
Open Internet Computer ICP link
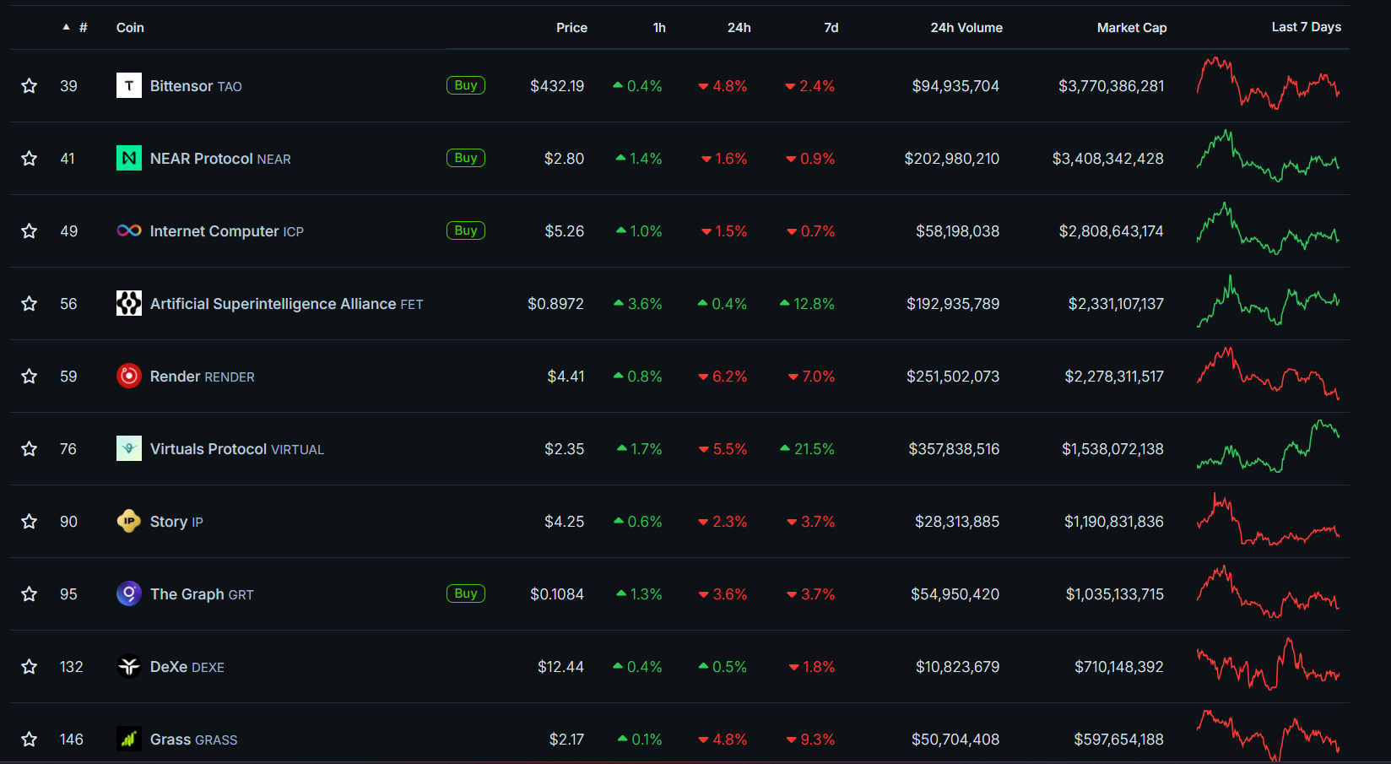click(227, 231)
